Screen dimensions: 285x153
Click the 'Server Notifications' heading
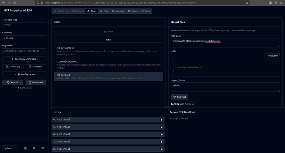point(182,112)
